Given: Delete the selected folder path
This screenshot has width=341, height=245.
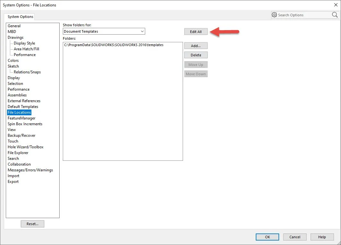Looking at the screenshot, I should pyautogui.click(x=196, y=55).
